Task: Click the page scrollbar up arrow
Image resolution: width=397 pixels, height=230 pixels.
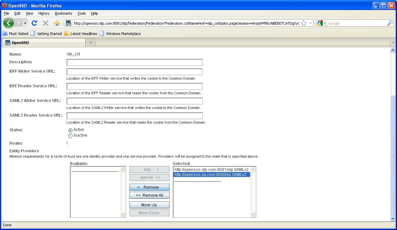Action: click(x=393, y=50)
